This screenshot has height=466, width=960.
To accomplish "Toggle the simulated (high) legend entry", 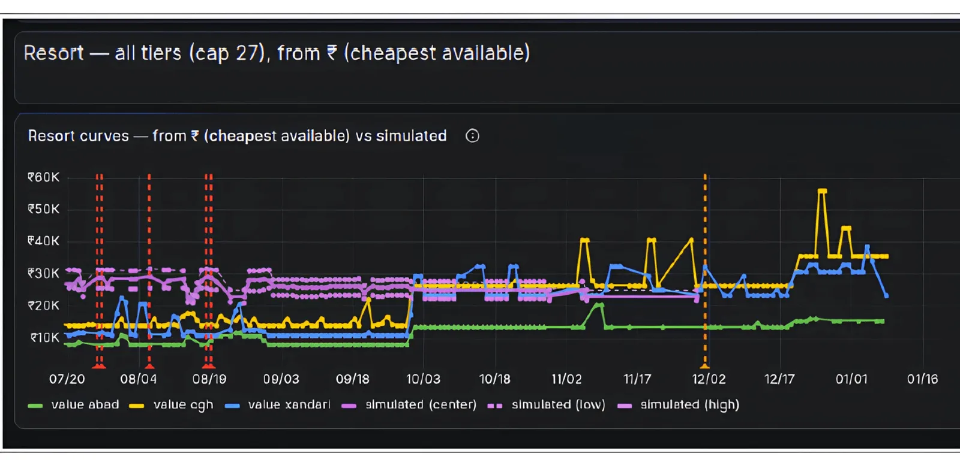I will click(x=678, y=405).
